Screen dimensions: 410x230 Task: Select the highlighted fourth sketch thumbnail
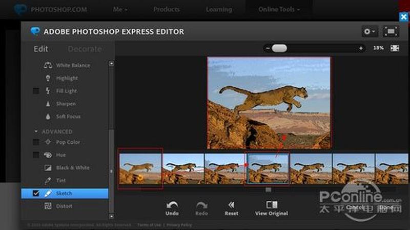[268, 168]
